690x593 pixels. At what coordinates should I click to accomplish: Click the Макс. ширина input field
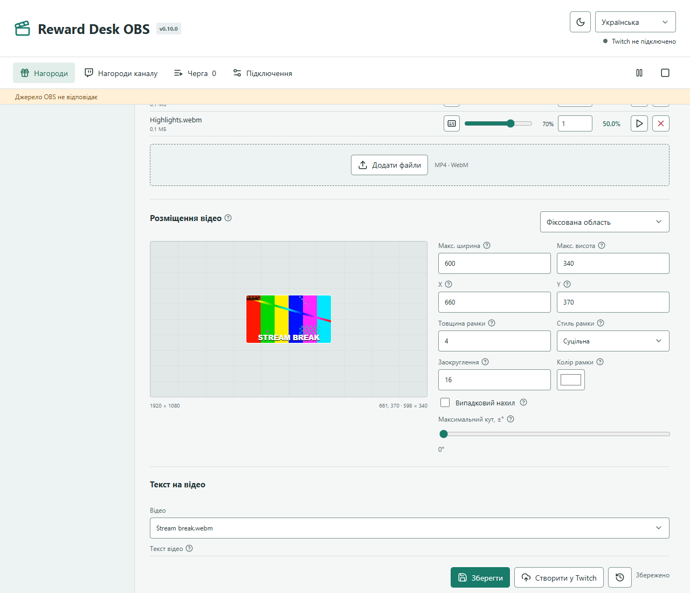(x=494, y=264)
